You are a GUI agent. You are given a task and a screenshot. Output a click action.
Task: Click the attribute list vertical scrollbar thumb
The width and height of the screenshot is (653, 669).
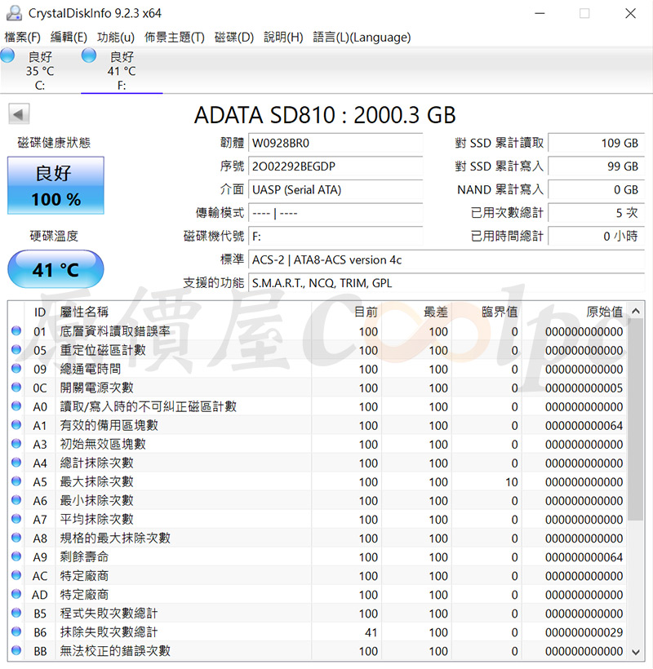[636, 420]
